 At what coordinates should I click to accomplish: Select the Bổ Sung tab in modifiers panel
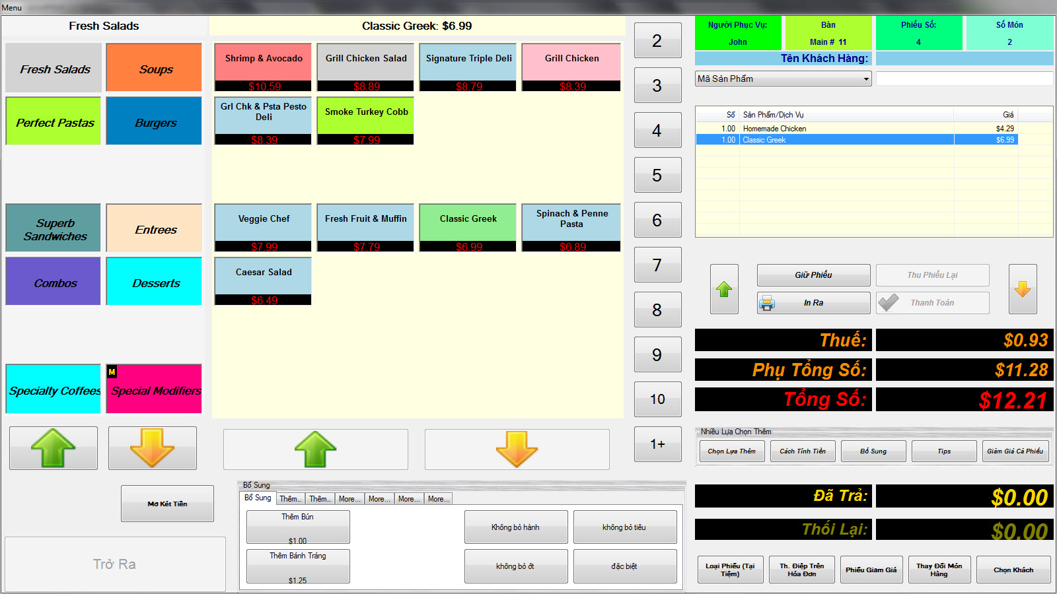click(x=258, y=498)
